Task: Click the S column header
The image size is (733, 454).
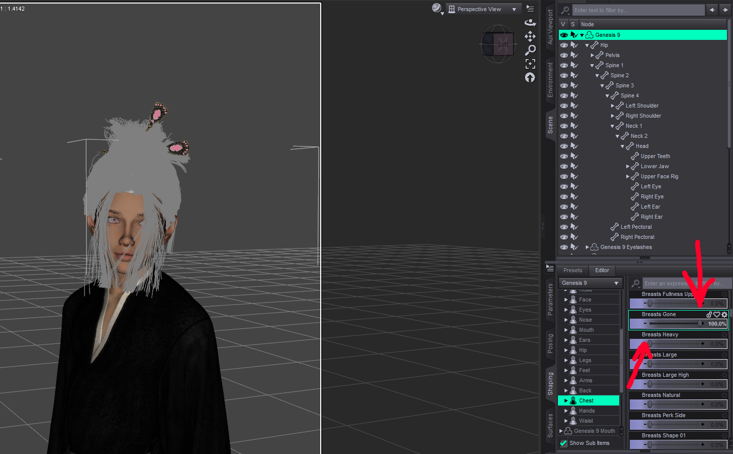Action: (x=573, y=24)
